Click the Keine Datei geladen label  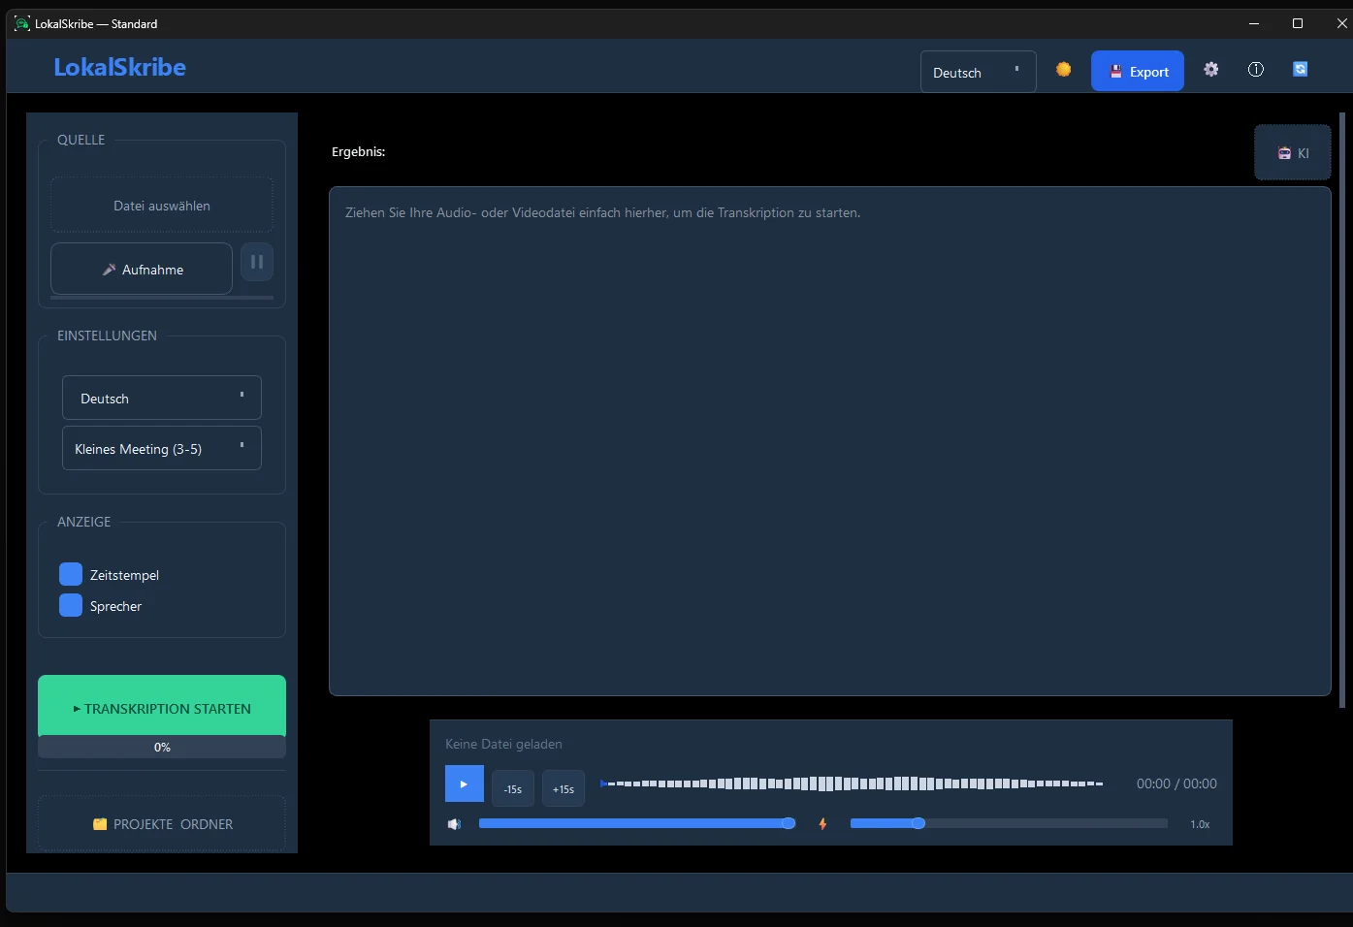click(x=503, y=744)
